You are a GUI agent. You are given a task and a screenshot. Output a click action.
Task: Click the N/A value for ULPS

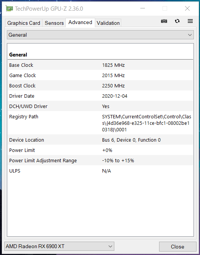tap(107, 171)
